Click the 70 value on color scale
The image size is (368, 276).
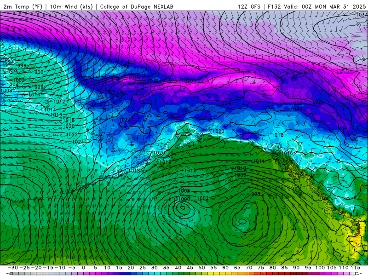(x=249, y=268)
